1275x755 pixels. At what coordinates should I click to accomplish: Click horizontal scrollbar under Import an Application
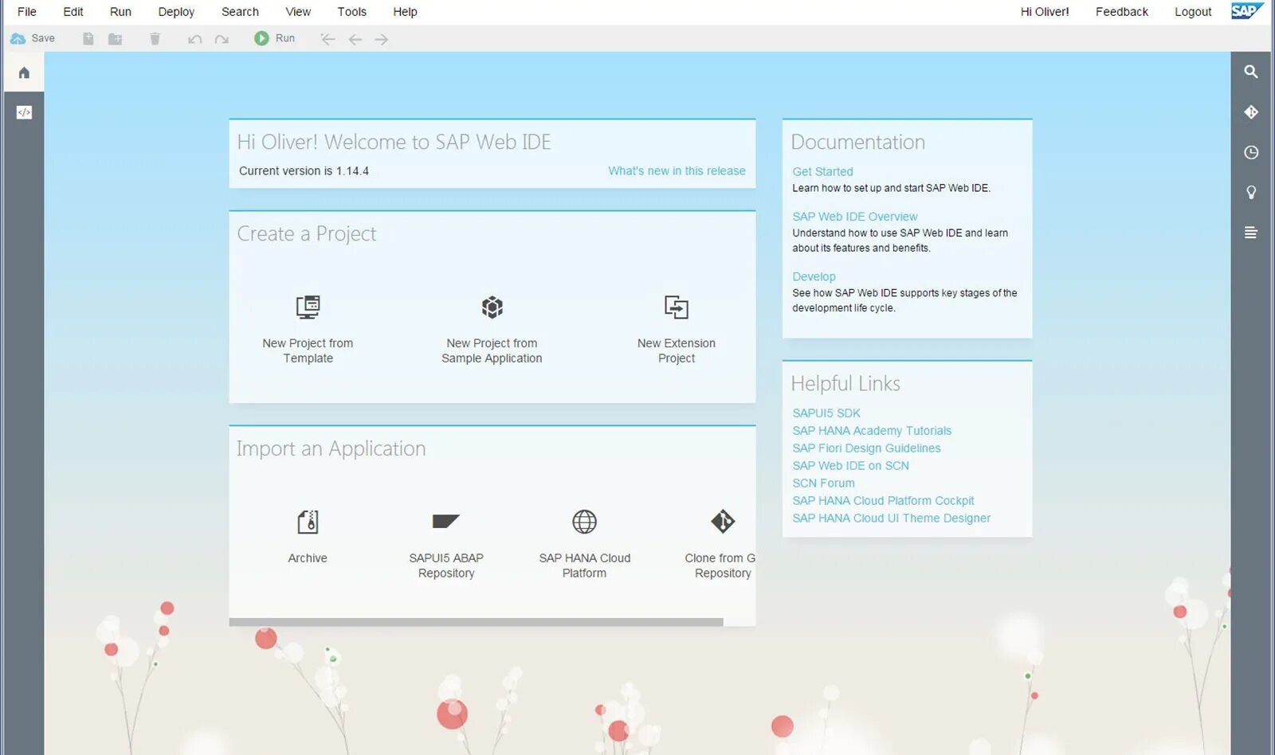click(x=476, y=622)
